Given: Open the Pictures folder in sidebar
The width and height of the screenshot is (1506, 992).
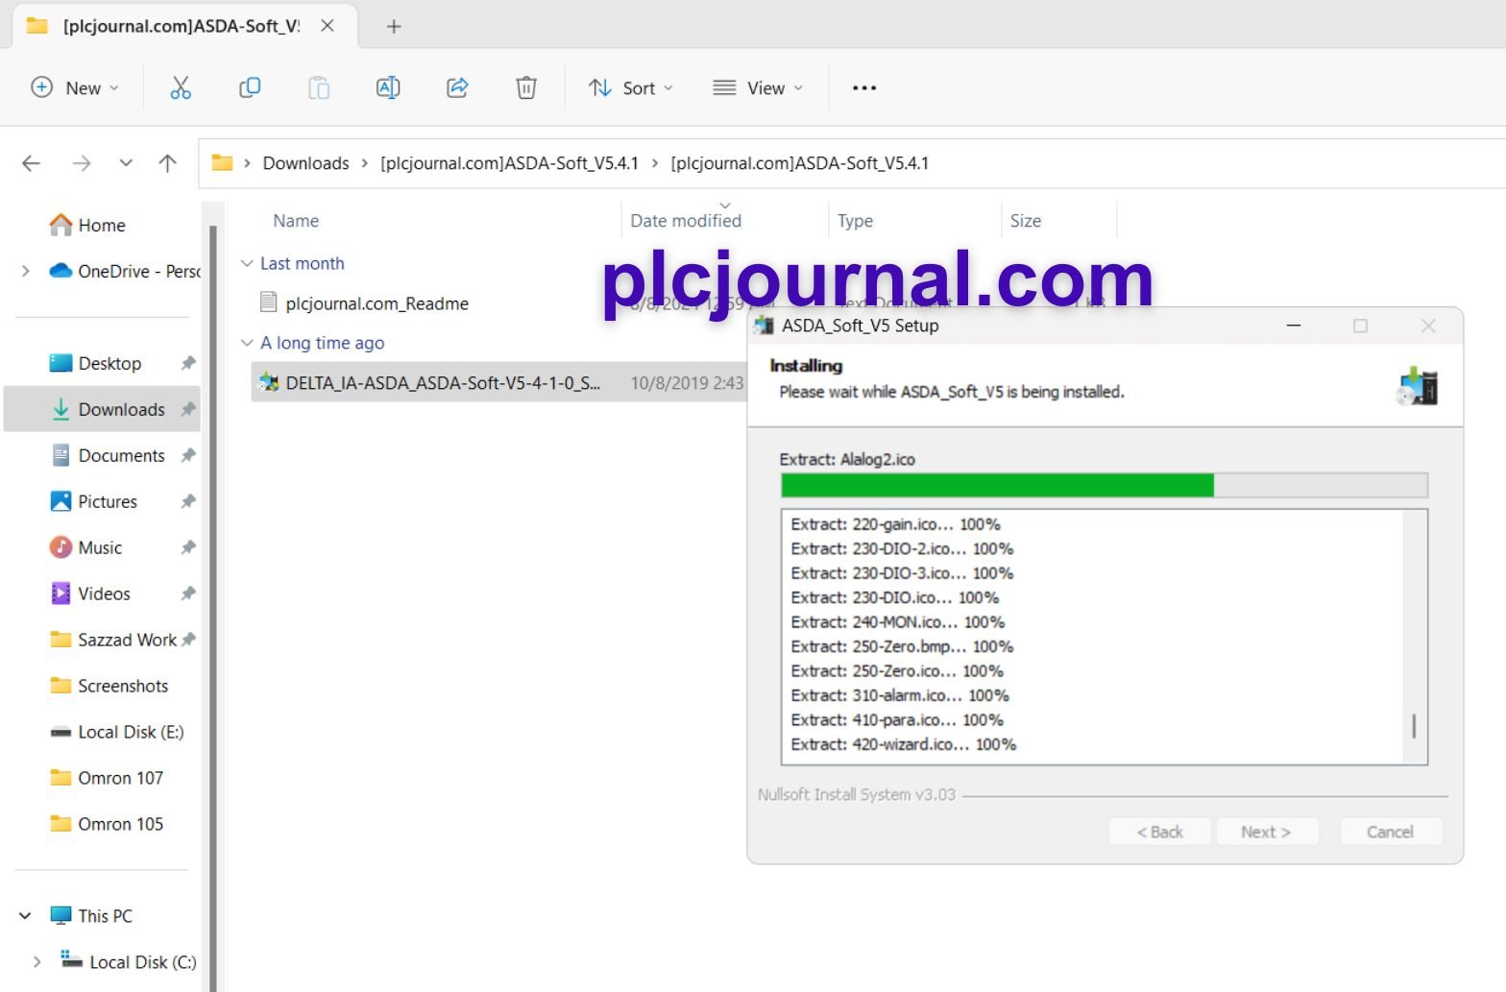Looking at the screenshot, I should point(93,501).
